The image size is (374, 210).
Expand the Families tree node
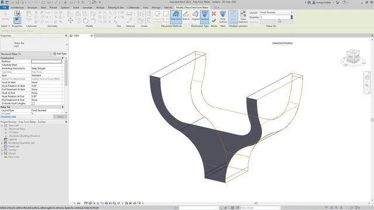pyautogui.click(x=2, y=150)
